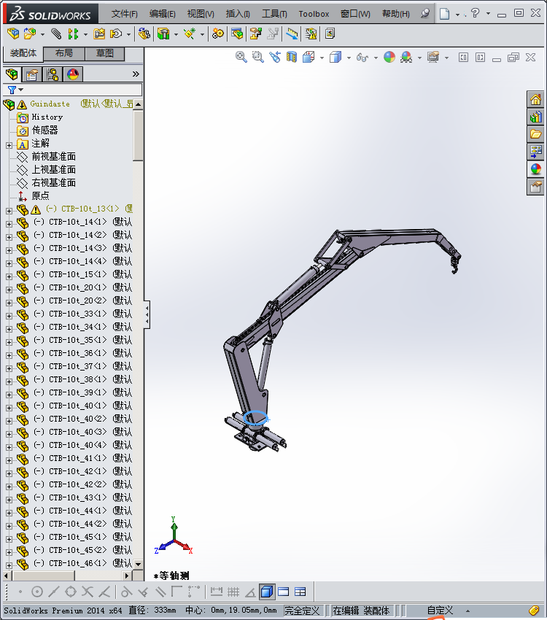Click the 在编辑 装配体 status entry
The width and height of the screenshot is (547, 620).
coord(361,611)
